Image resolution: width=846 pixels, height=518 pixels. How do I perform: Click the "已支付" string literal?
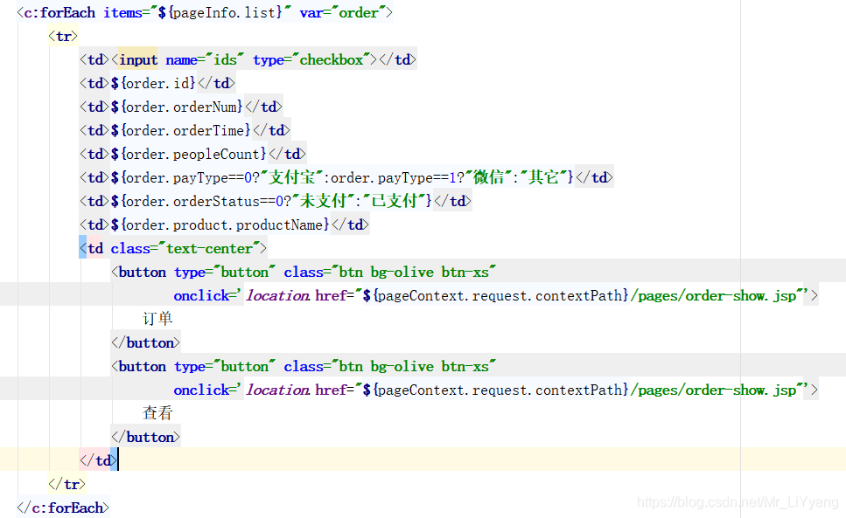tap(394, 202)
